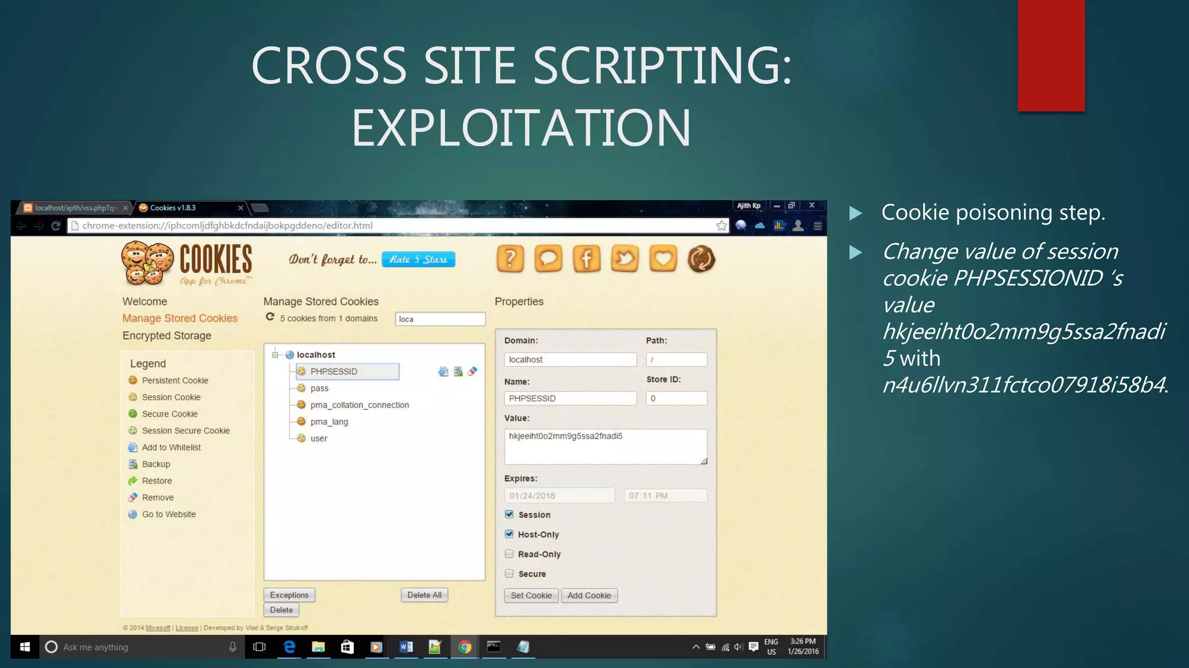Open the feedback speech bubble icon
Image resolution: width=1189 pixels, height=668 pixels.
(549, 259)
